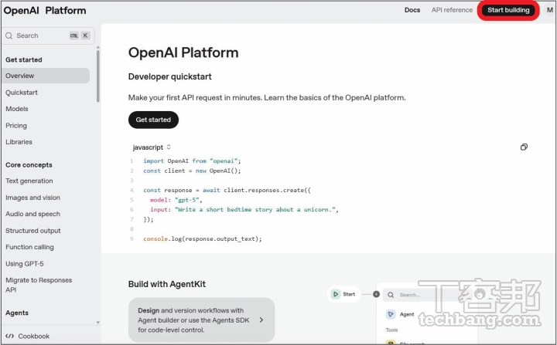Viewport: 557px width, 345px height.
Task: Click the console.log code line
Action: click(203, 238)
